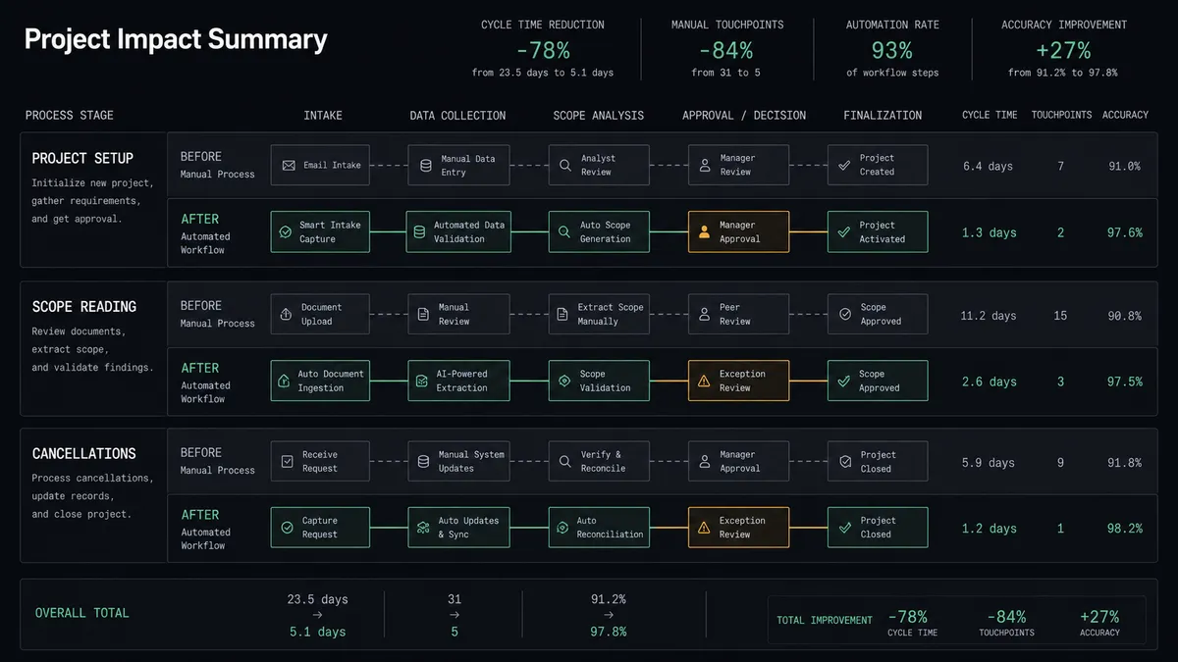This screenshot has height=662, width=1178.
Task: Click the FINALIZATION column header
Action: (883, 116)
